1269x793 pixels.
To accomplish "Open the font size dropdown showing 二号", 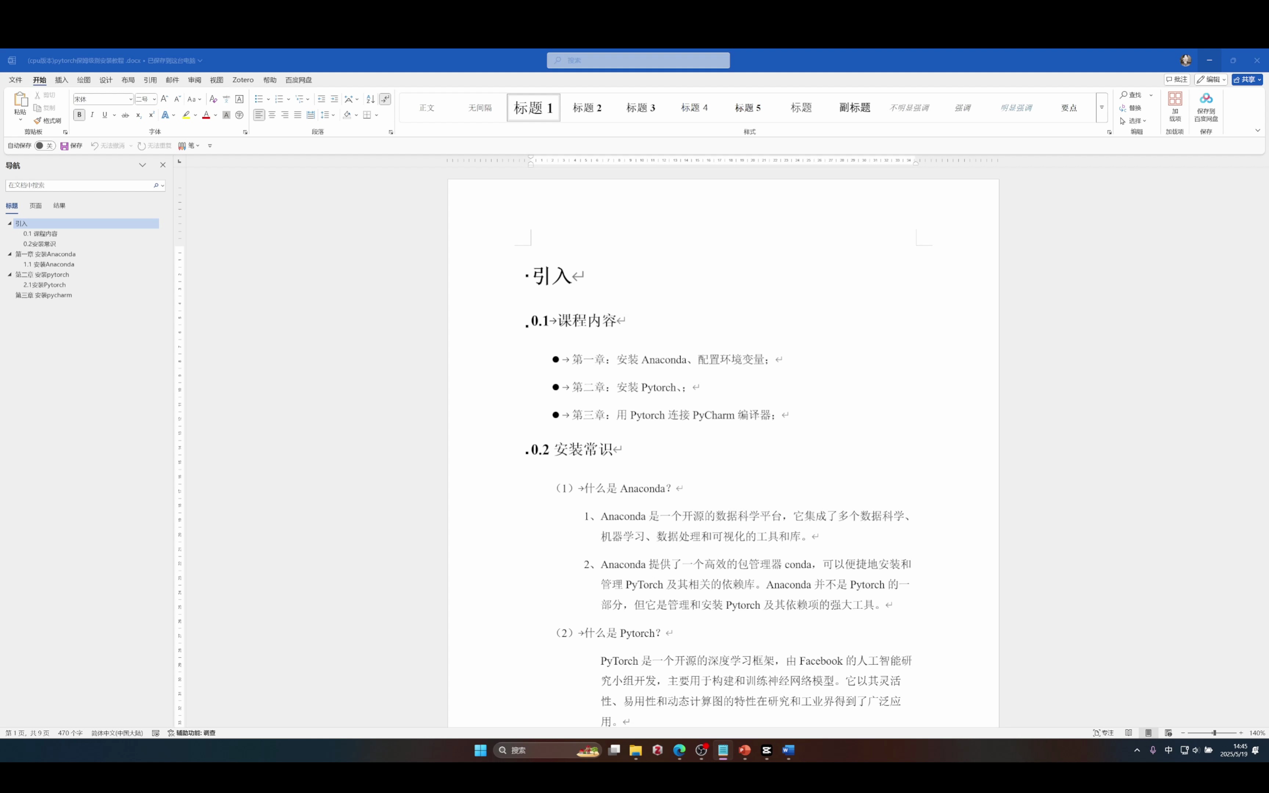I will coord(153,99).
